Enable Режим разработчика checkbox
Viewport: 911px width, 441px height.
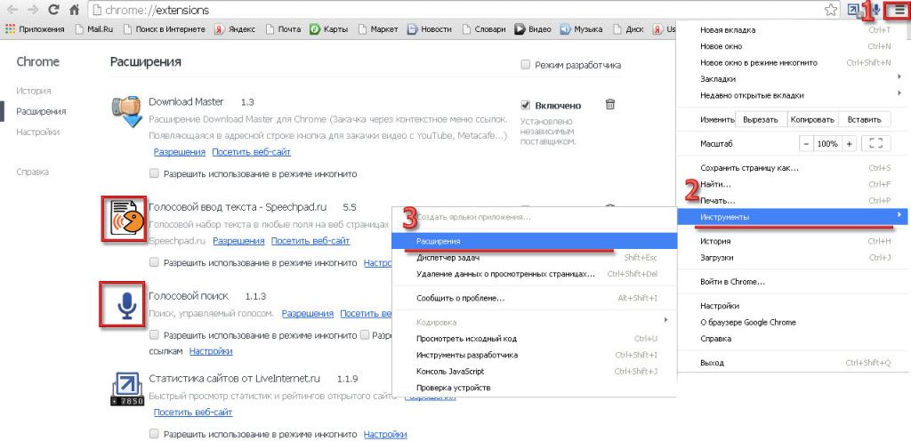[525, 65]
